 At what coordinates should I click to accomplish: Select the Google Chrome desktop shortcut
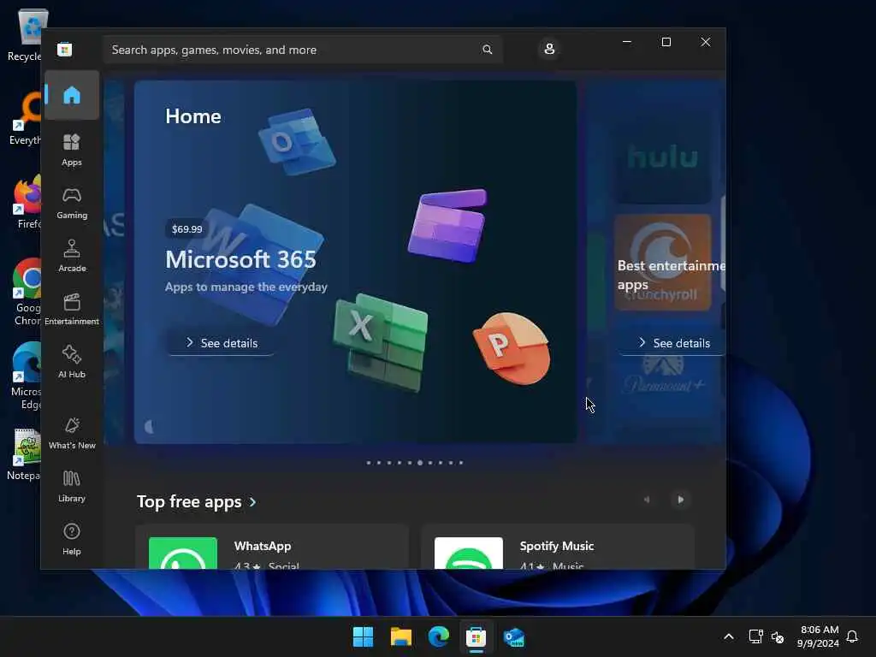27,292
